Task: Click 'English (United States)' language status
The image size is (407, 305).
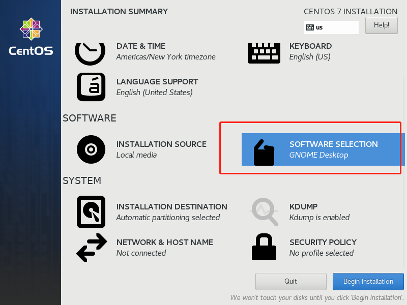Action: tap(155, 93)
